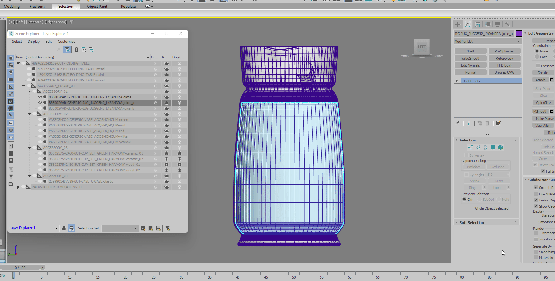Open the purple object color swatch

(519, 33)
